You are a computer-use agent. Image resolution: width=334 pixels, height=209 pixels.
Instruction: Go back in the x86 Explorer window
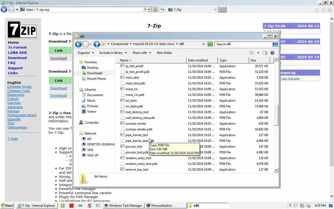pyautogui.click(x=78, y=44)
